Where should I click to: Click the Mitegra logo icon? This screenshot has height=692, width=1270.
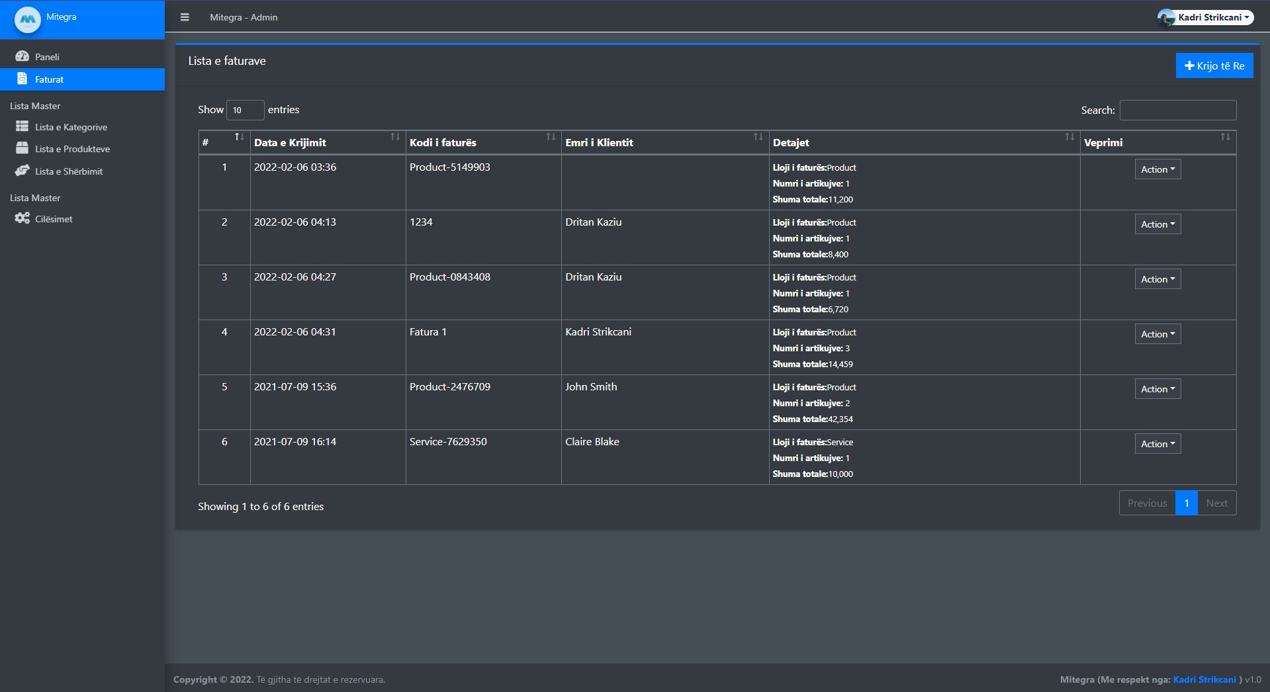pos(28,19)
